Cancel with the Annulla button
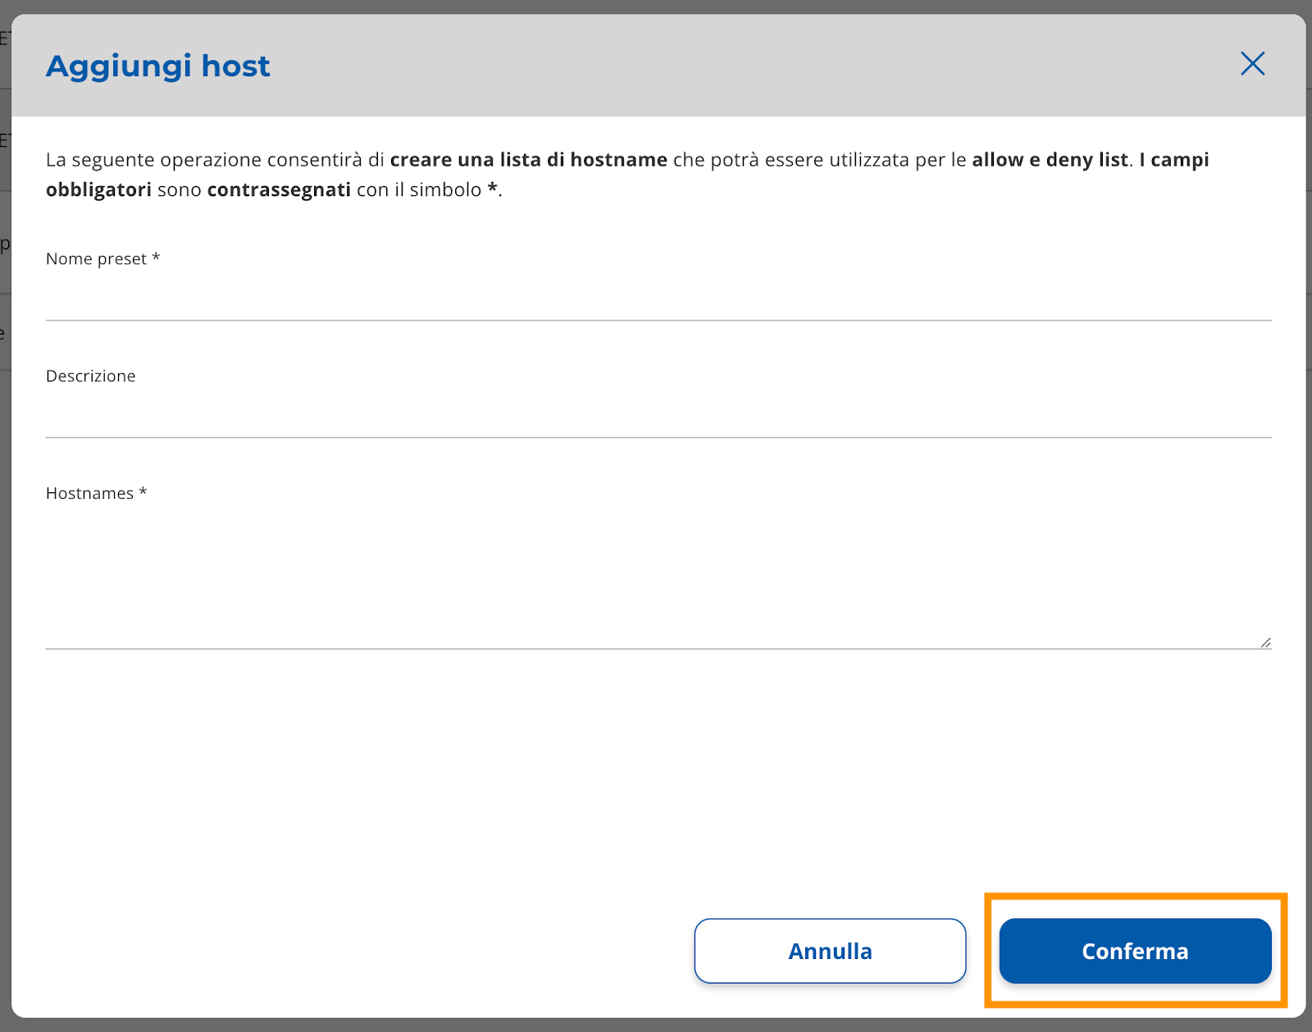Image resolution: width=1312 pixels, height=1032 pixels. coord(830,951)
